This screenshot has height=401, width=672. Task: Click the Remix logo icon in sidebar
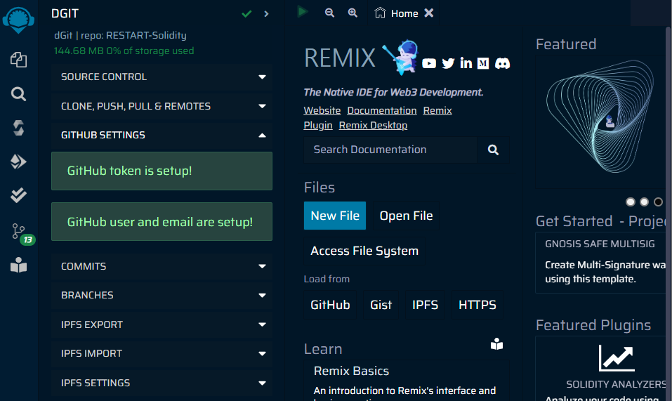[18, 20]
